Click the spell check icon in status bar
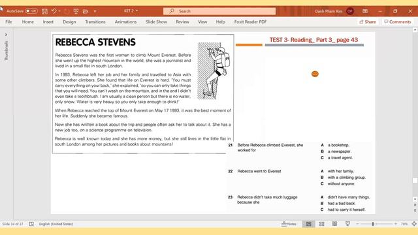Image resolution: width=418 pixels, height=235 pixels. [x=31, y=224]
